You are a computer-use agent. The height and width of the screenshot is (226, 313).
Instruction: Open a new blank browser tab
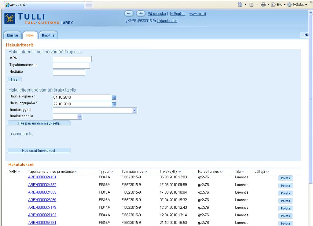pyautogui.click(x=89, y=5)
